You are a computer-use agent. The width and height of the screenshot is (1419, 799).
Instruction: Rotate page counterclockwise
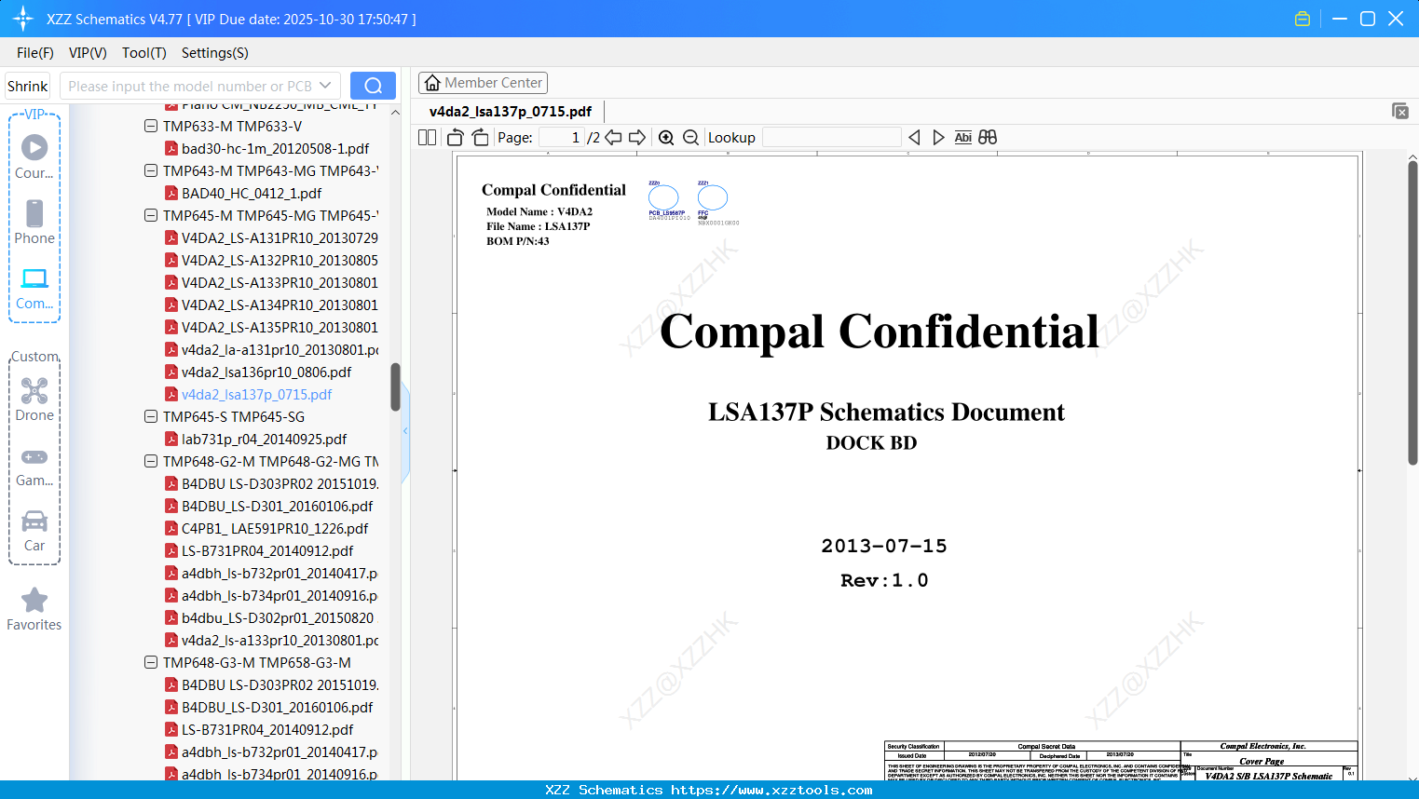456,138
